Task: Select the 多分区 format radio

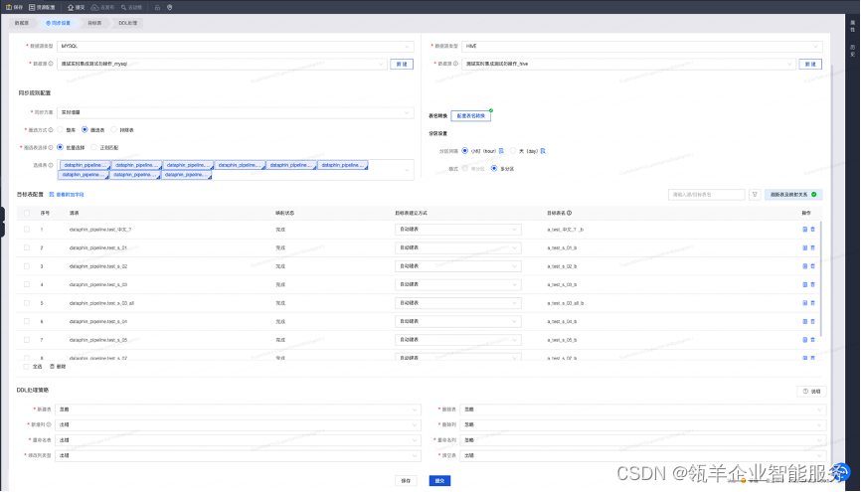Action: [494, 169]
